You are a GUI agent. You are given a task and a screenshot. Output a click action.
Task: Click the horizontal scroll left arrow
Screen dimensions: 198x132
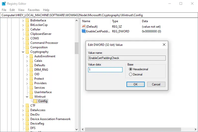pyautogui.click(x=83, y=129)
